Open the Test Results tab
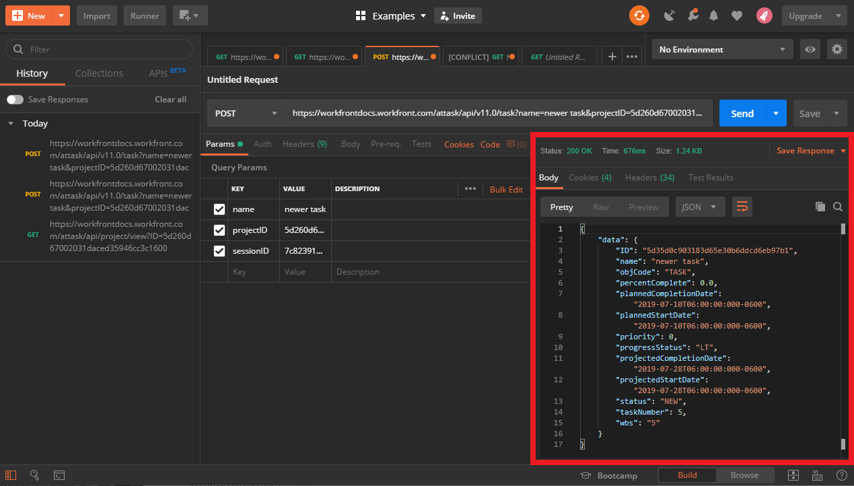The width and height of the screenshot is (854, 486). pyautogui.click(x=711, y=178)
